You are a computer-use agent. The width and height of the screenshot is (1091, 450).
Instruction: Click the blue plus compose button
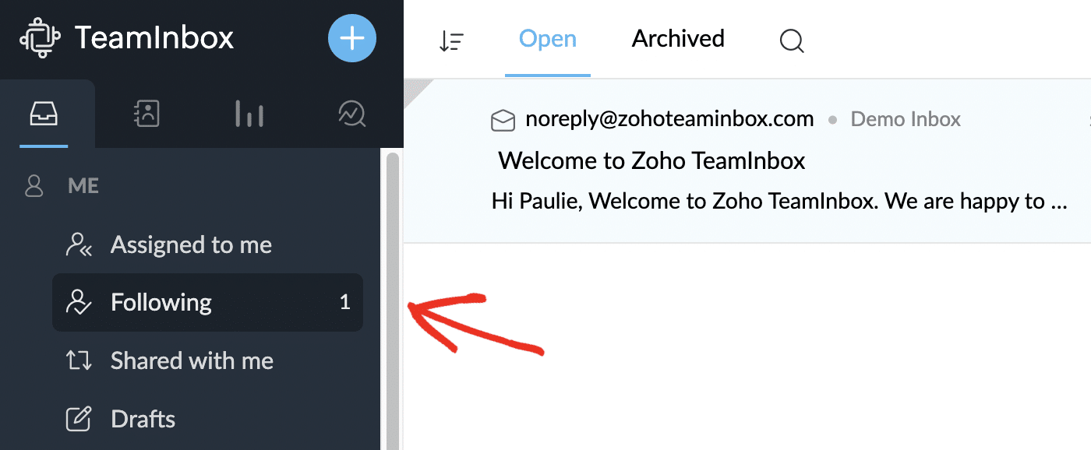(x=352, y=37)
